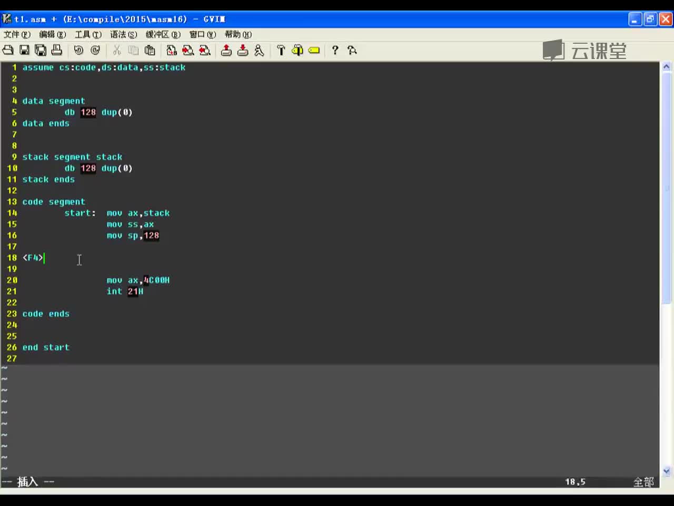Paste from clipboard icon

pos(150,50)
